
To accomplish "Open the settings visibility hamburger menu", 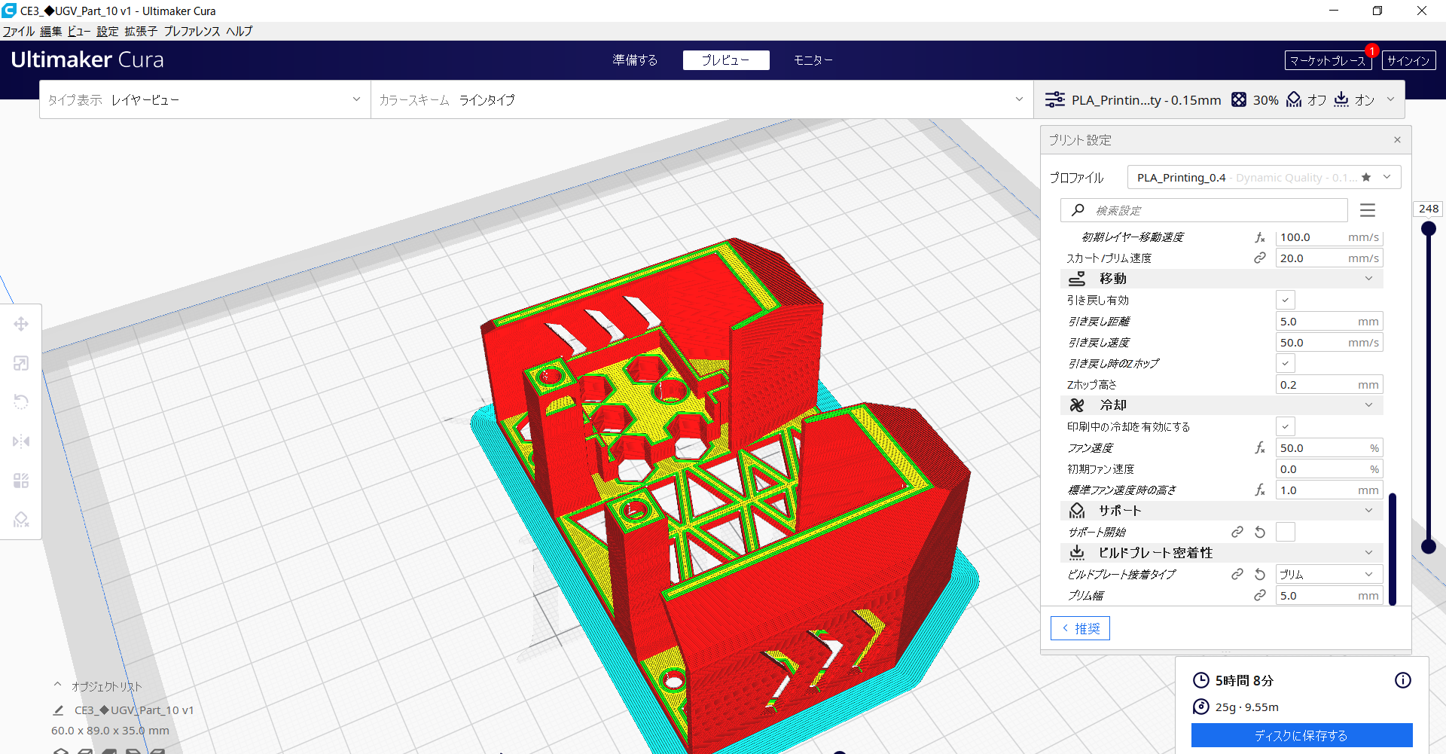I will pos(1368,210).
